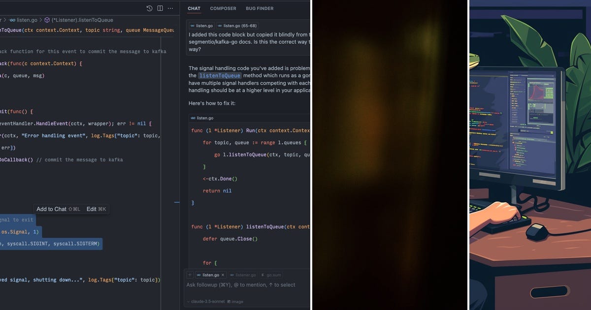Image resolution: width=591 pixels, height=310 pixels.
Task: Click the '<-ctx.Done()' code line
Action: pyautogui.click(x=220, y=179)
